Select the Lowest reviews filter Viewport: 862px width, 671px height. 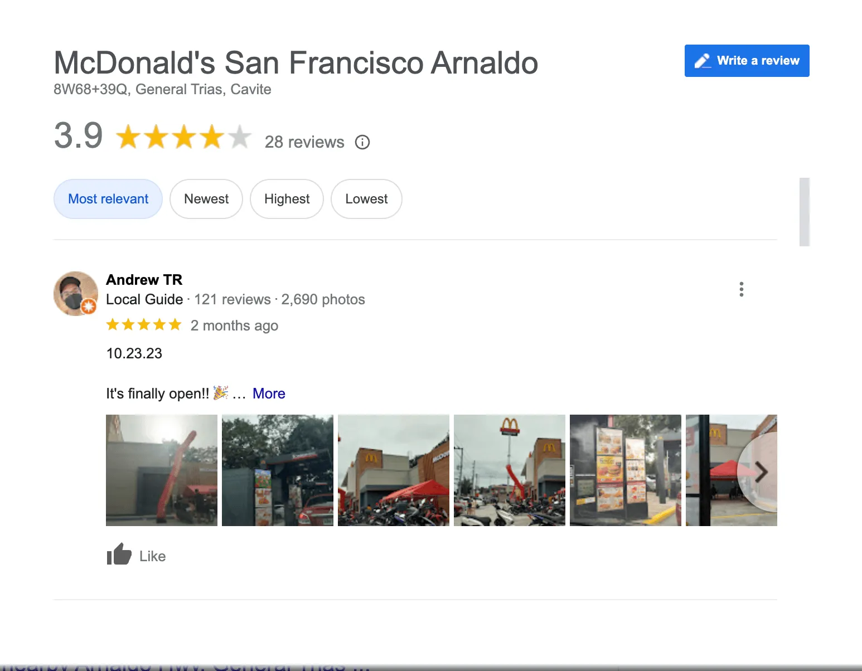point(366,199)
